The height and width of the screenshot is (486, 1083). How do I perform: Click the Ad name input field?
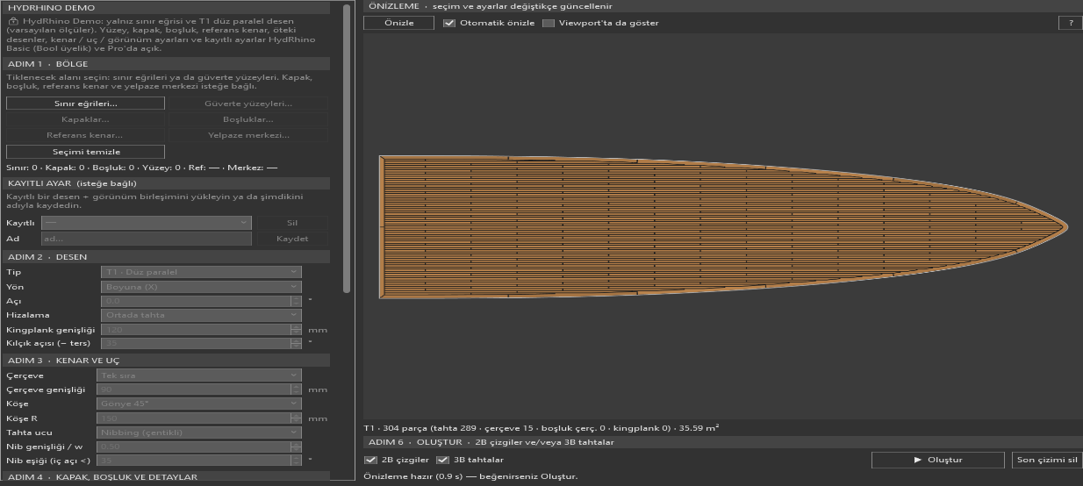click(147, 239)
